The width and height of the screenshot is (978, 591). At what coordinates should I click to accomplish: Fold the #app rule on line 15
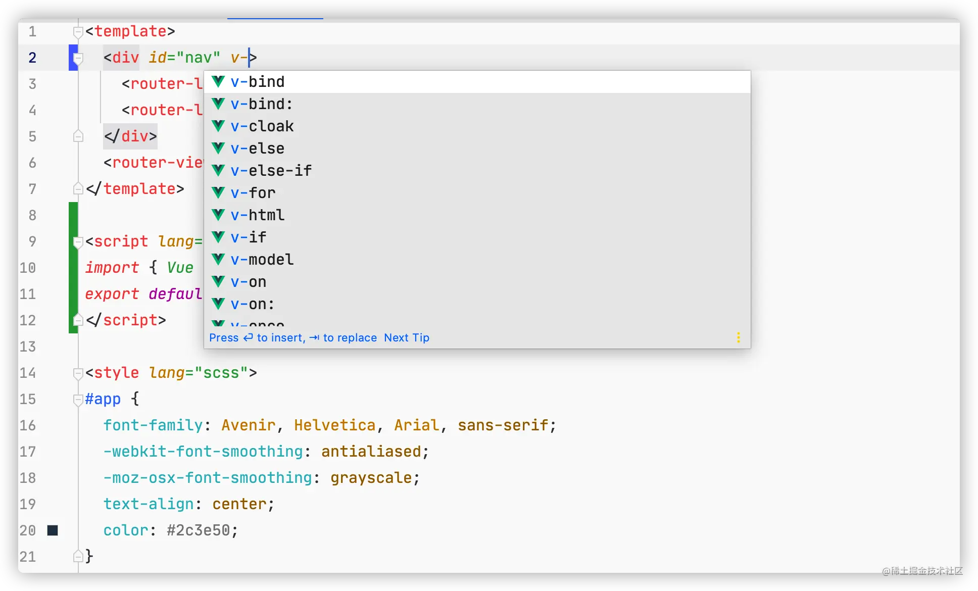tap(78, 400)
